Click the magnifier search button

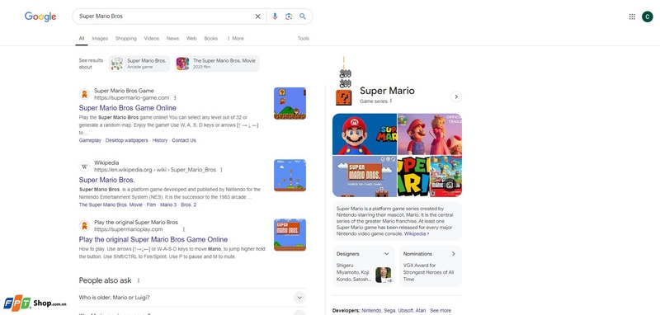coord(303,16)
